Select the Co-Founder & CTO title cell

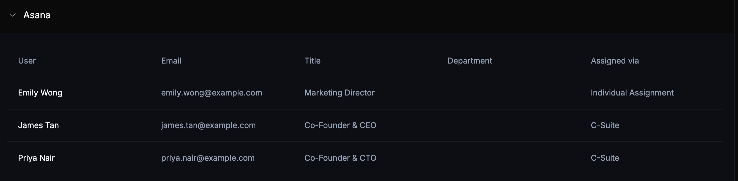[340, 158]
